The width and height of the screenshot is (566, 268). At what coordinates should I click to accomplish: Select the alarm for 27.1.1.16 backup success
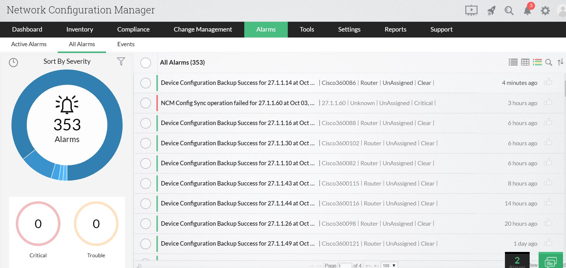146,123
